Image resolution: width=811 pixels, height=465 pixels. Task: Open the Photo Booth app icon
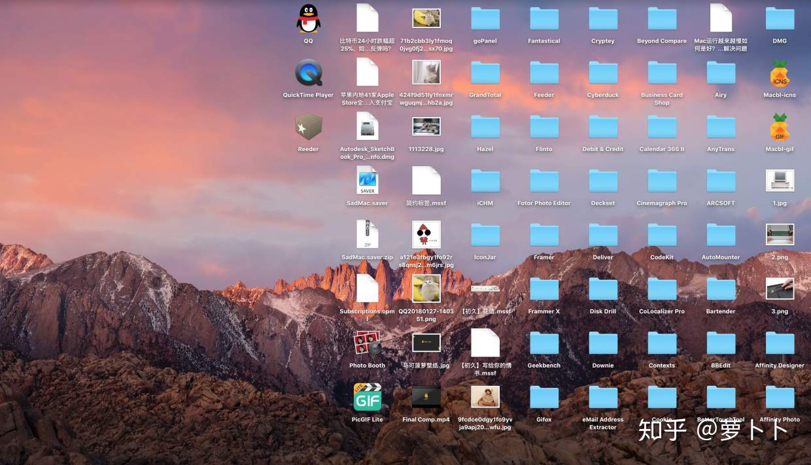(x=368, y=343)
